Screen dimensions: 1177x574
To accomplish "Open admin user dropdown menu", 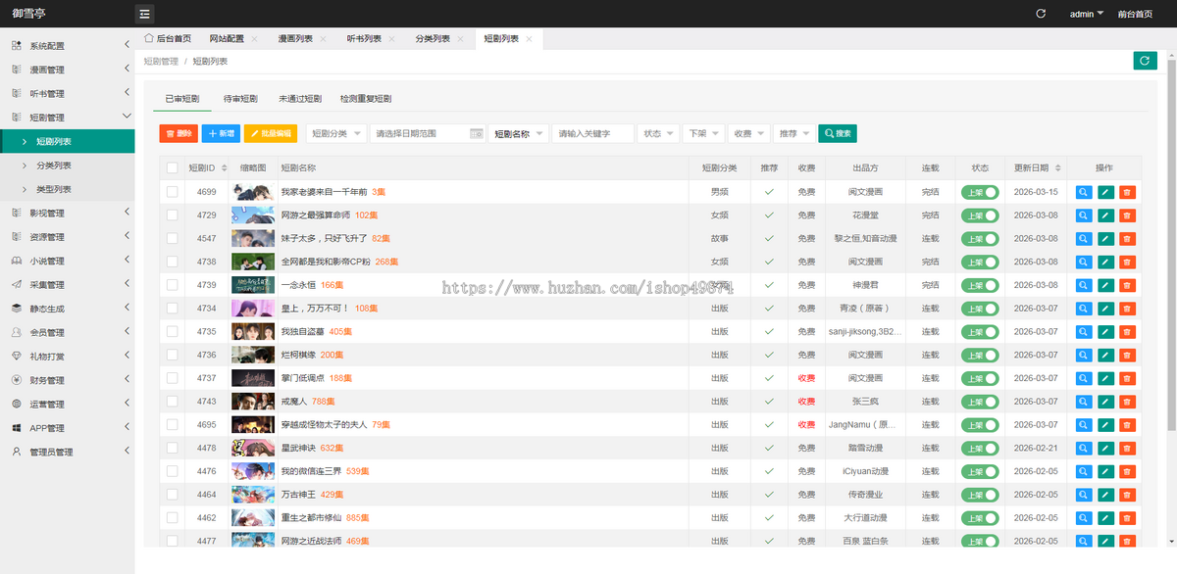I will (1087, 14).
